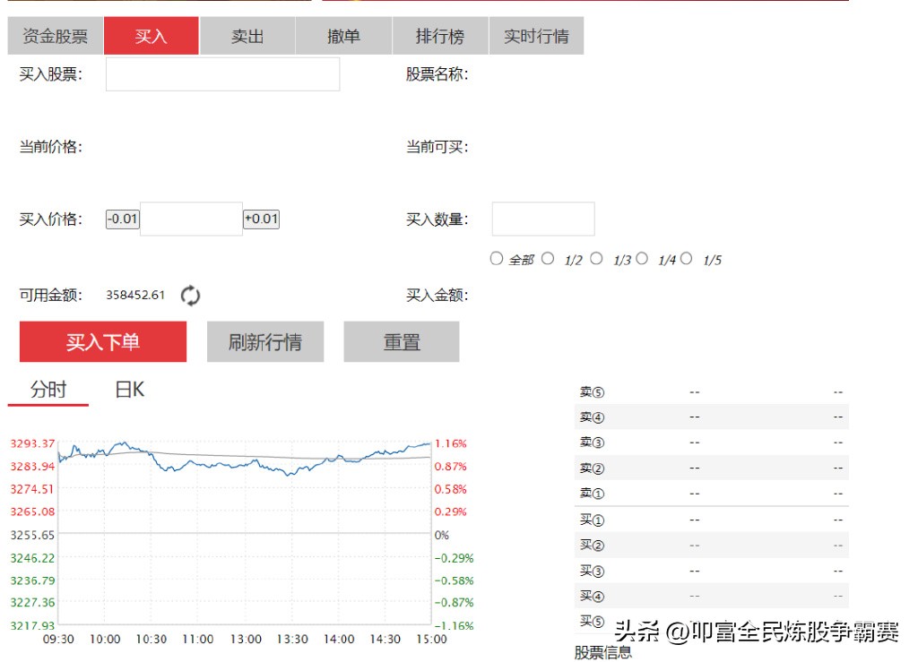Switch to the 资金股票 tab
The image size is (918, 662).
(54, 35)
